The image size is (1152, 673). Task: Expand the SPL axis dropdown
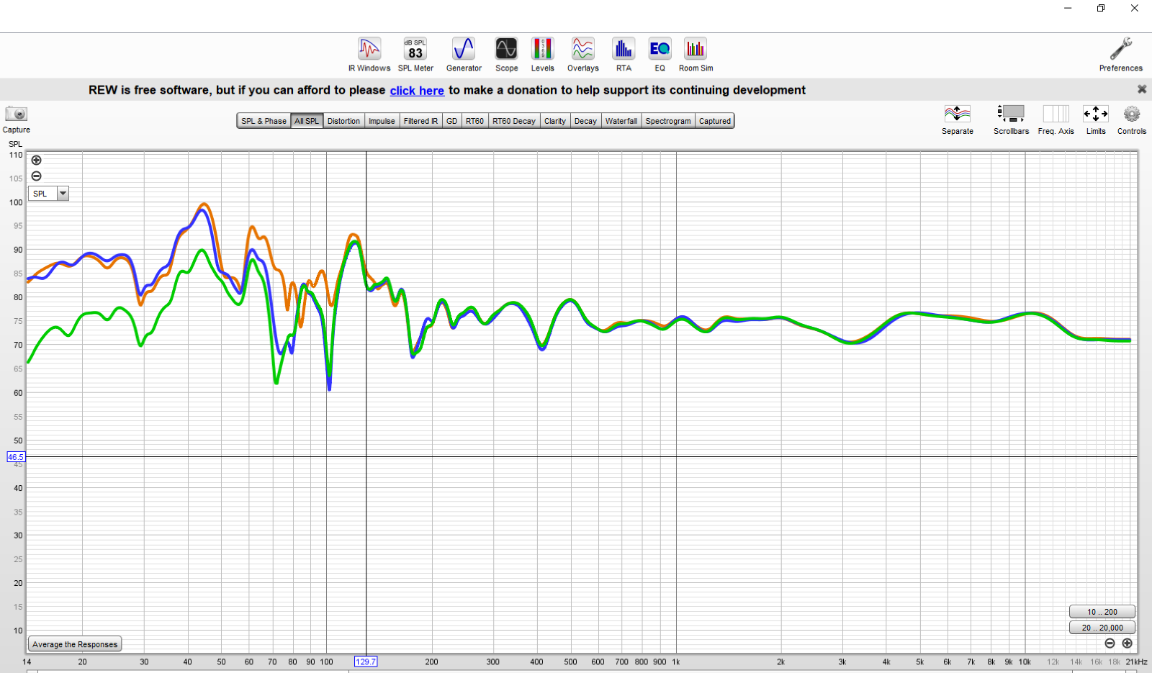click(63, 194)
